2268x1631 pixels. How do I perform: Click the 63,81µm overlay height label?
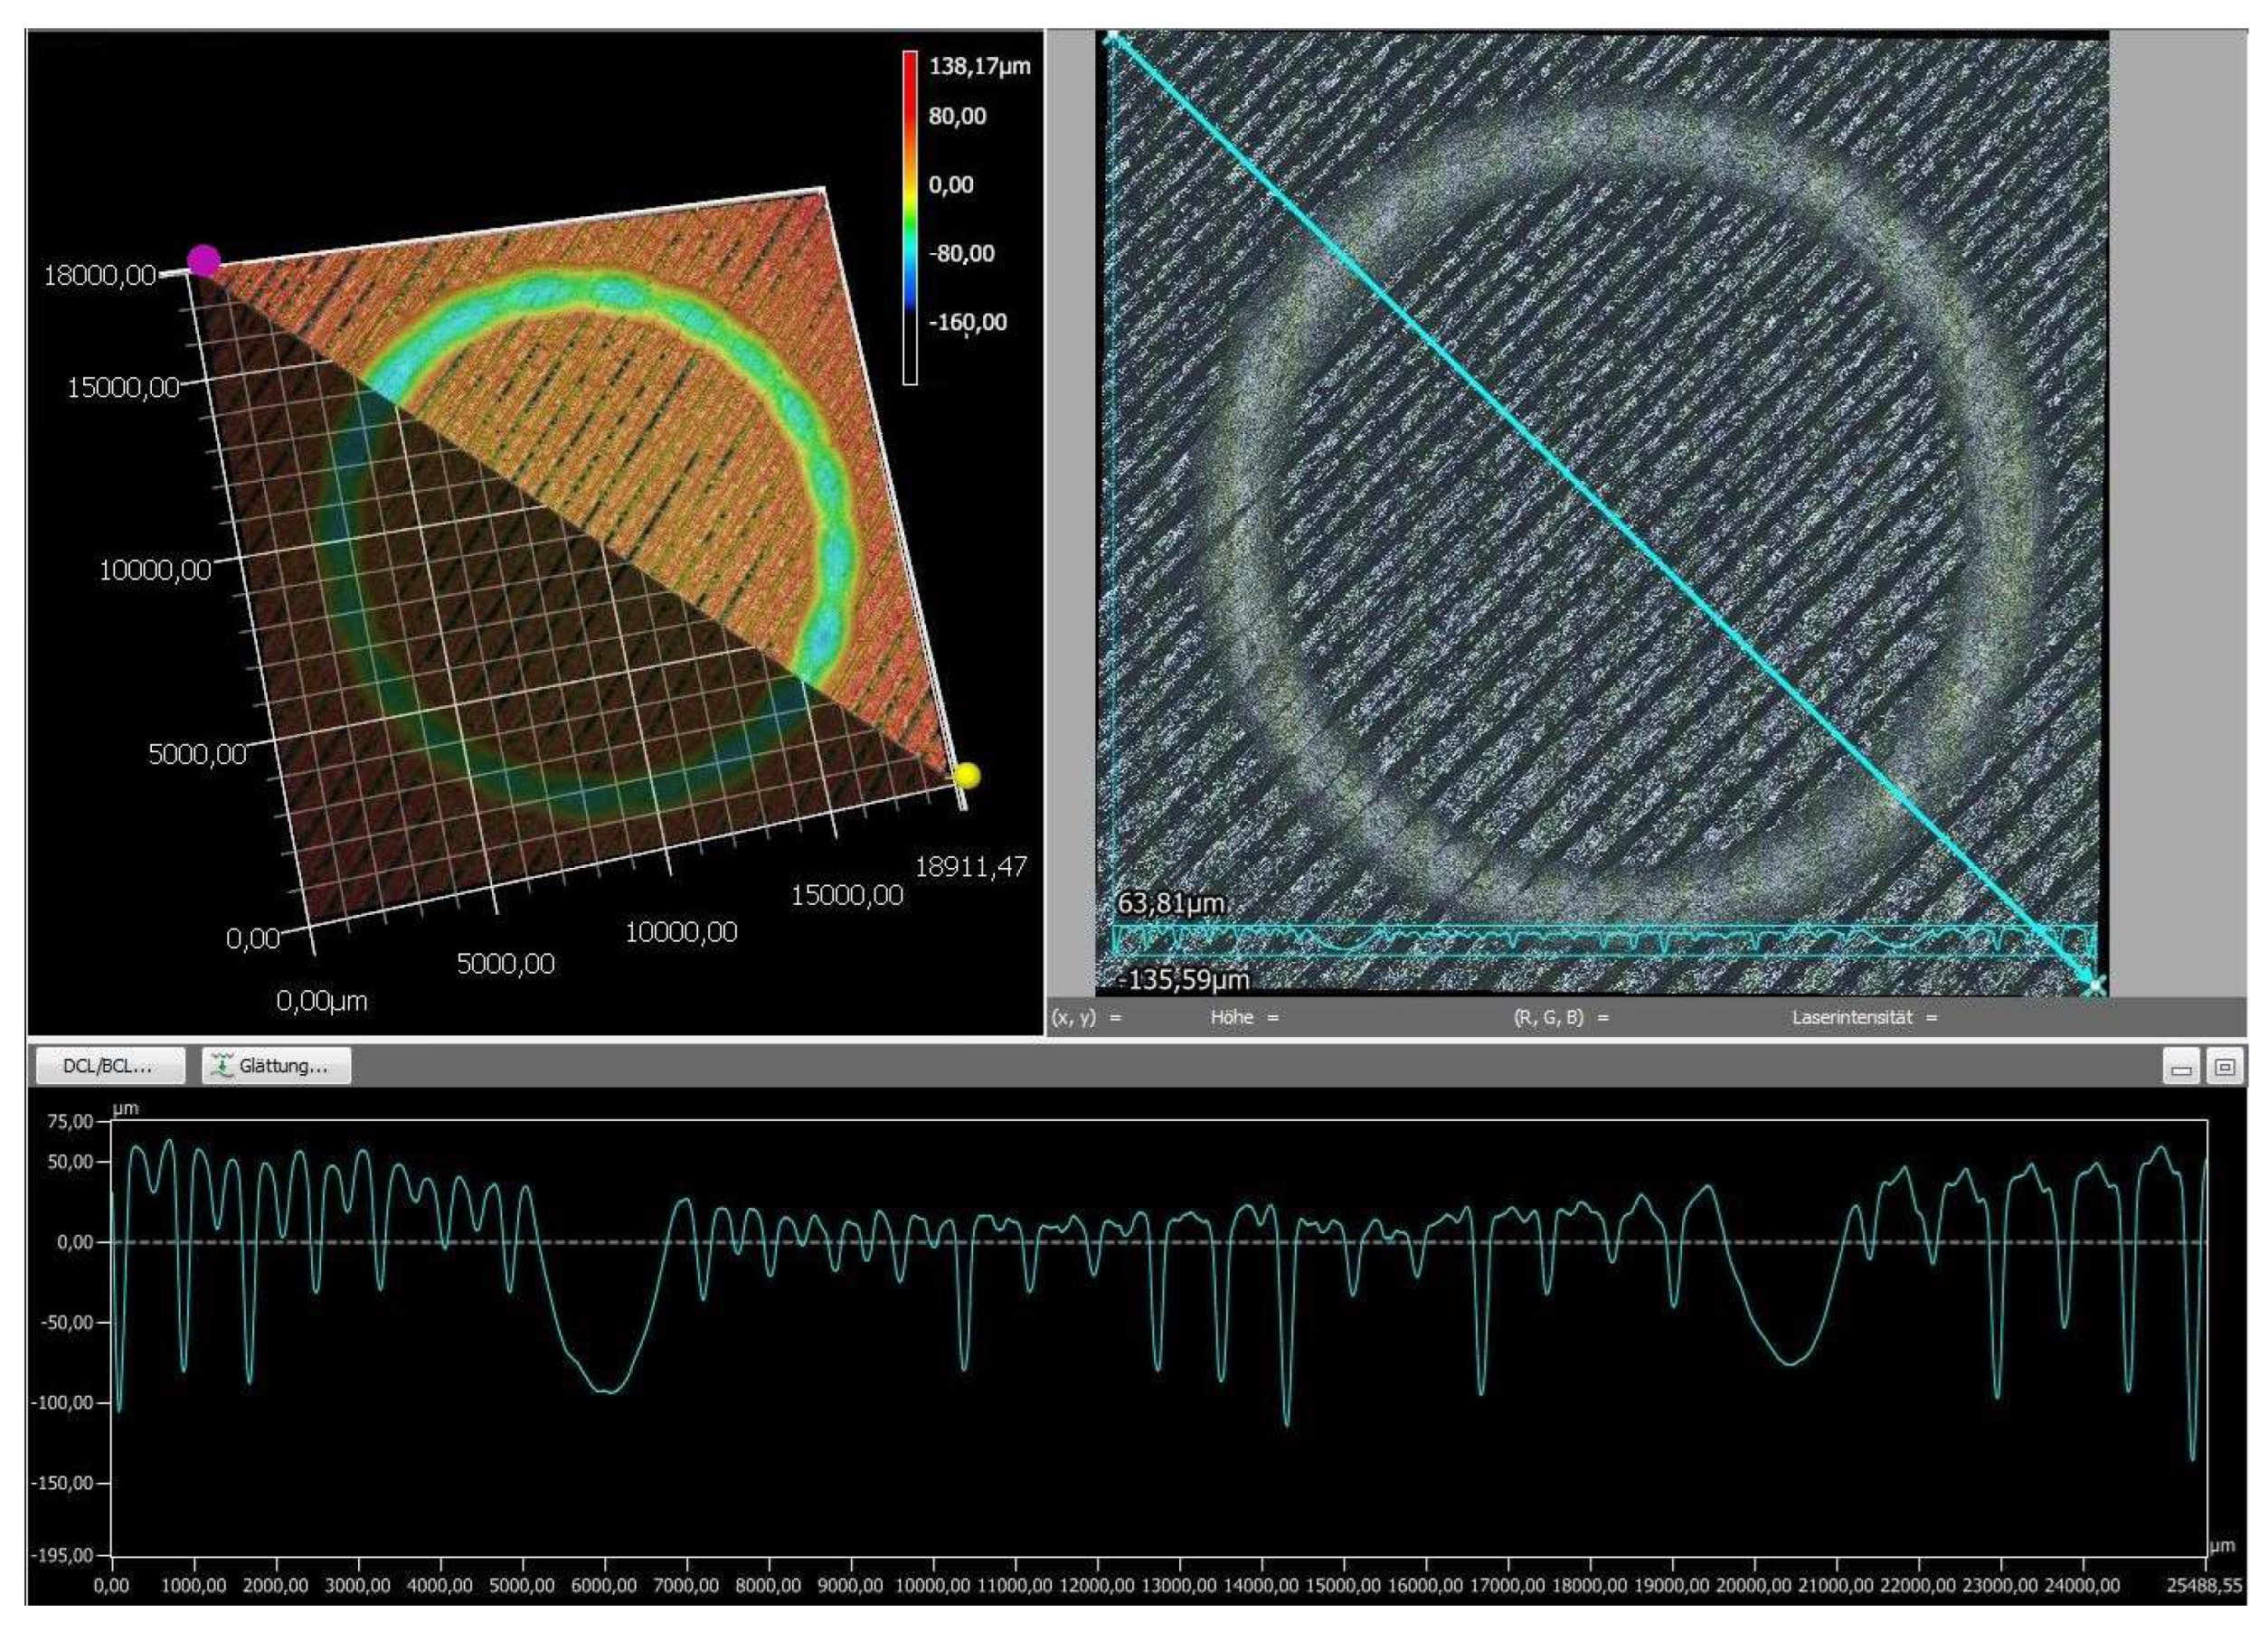1170,904
